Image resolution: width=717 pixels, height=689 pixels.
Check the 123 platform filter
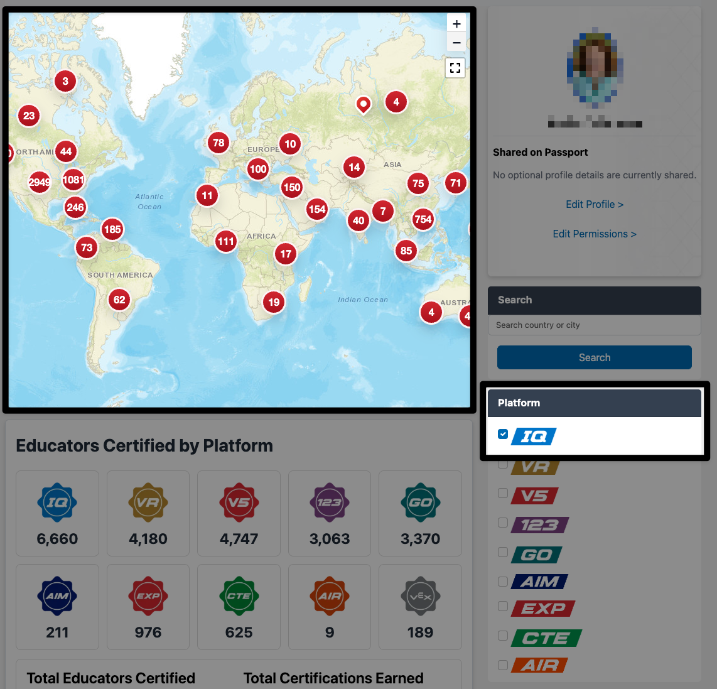tap(502, 523)
